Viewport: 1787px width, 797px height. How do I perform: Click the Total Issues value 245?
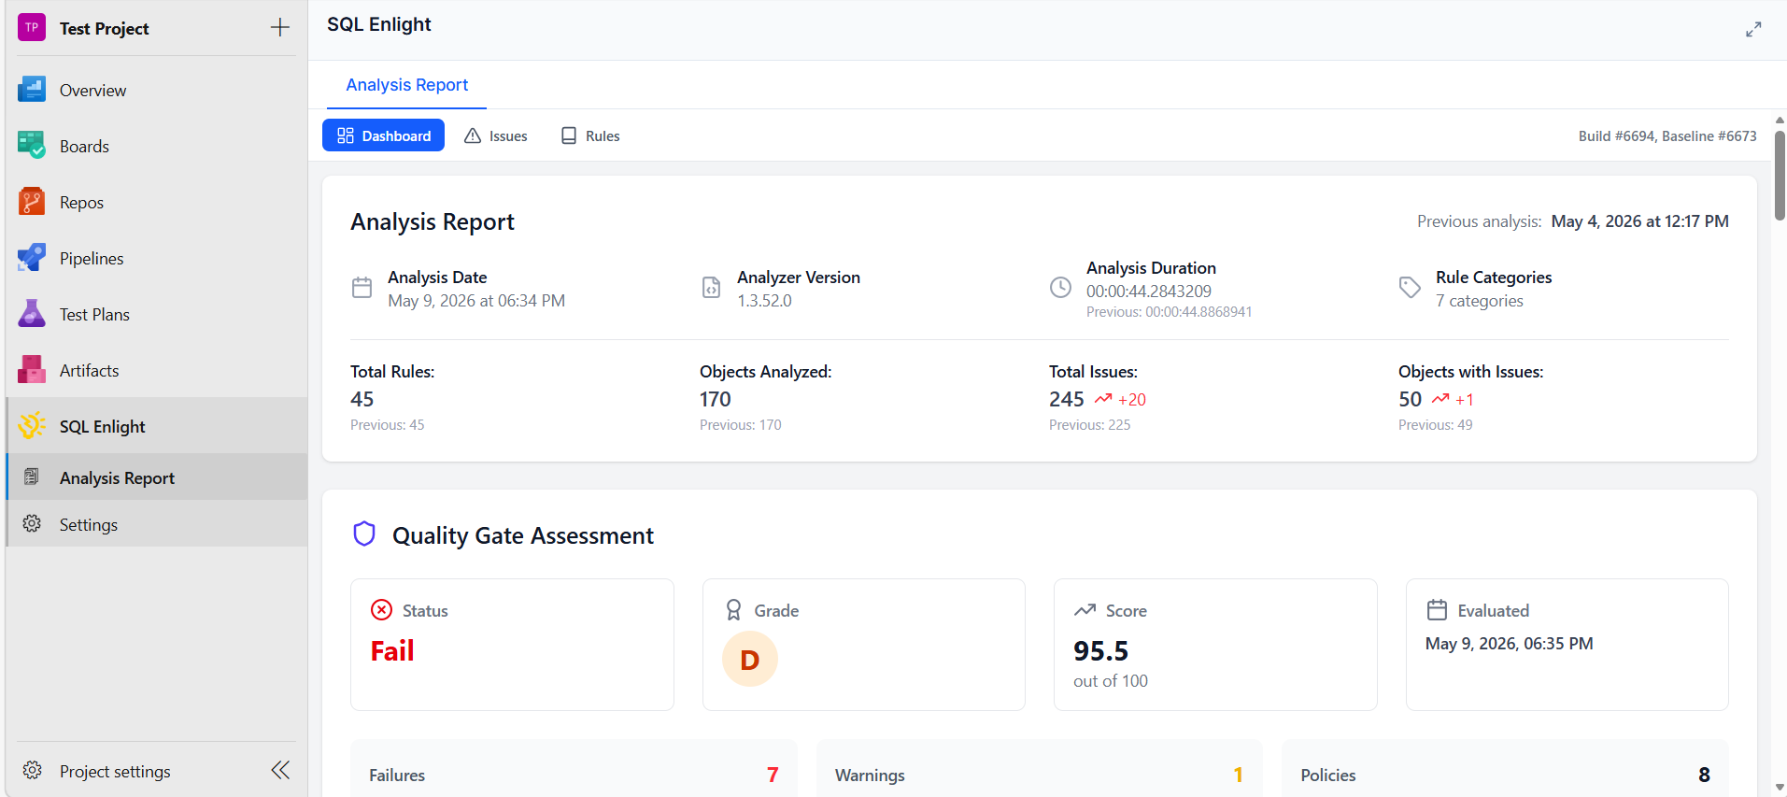pyautogui.click(x=1066, y=399)
